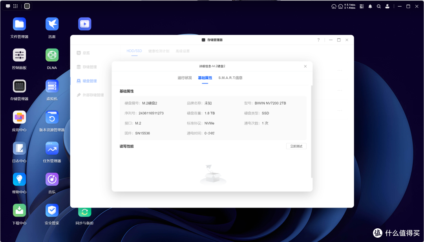Open the user account icon
This screenshot has height=242, width=424.
pos(387,6)
